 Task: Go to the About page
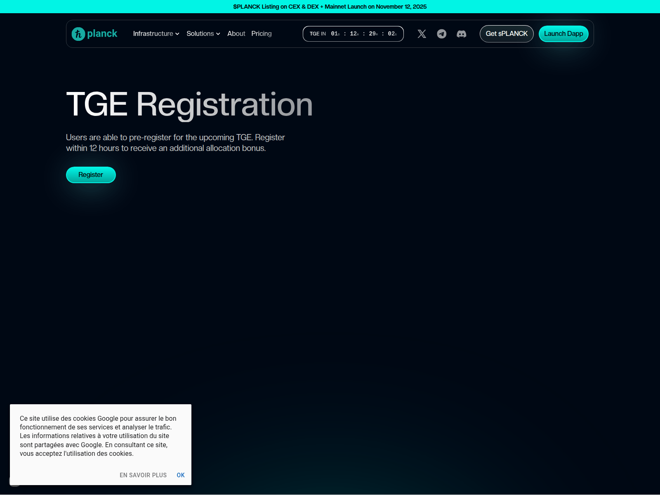pos(236,34)
